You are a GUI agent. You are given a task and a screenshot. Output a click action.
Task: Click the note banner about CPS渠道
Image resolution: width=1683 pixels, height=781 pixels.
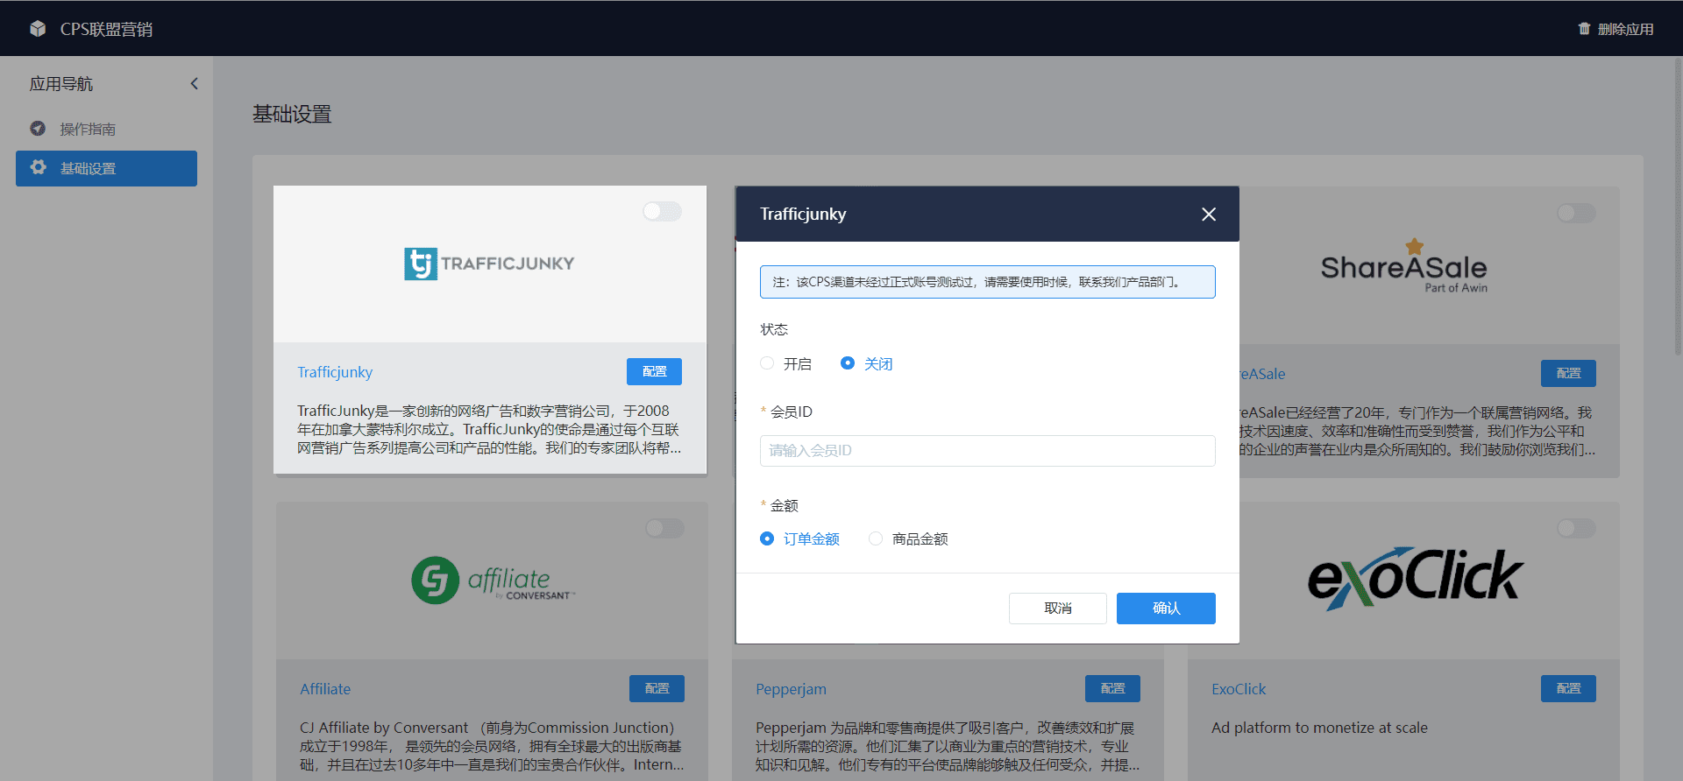[987, 282]
